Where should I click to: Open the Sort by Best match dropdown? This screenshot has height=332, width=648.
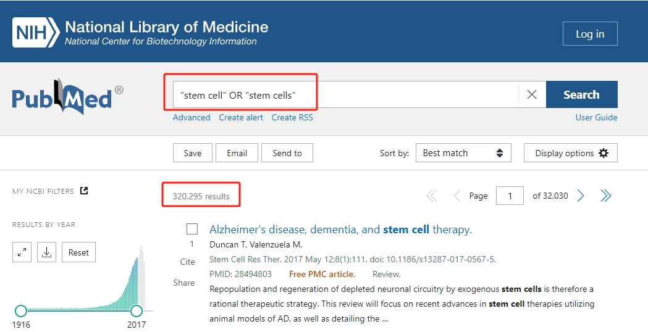tap(463, 153)
